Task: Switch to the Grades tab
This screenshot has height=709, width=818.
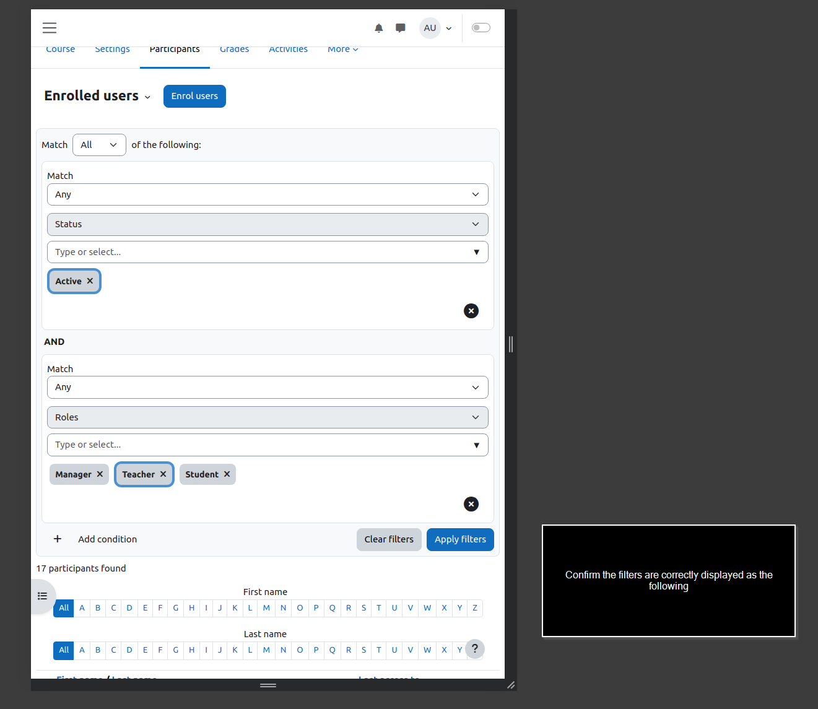Action: (x=234, y=50)
